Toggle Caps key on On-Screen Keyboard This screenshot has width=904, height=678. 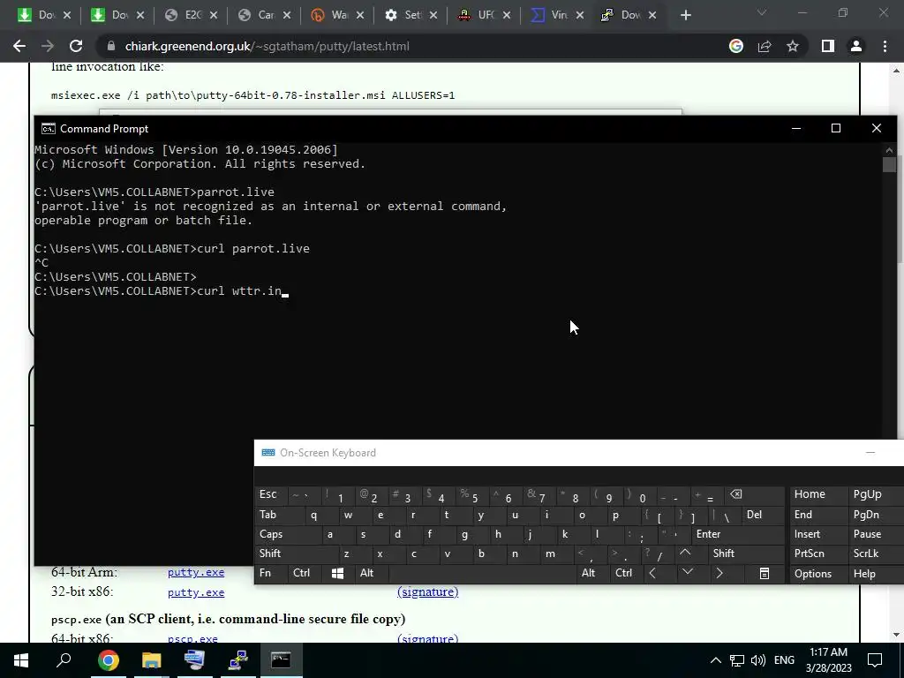pyautogui.click(x=286, y=534)
